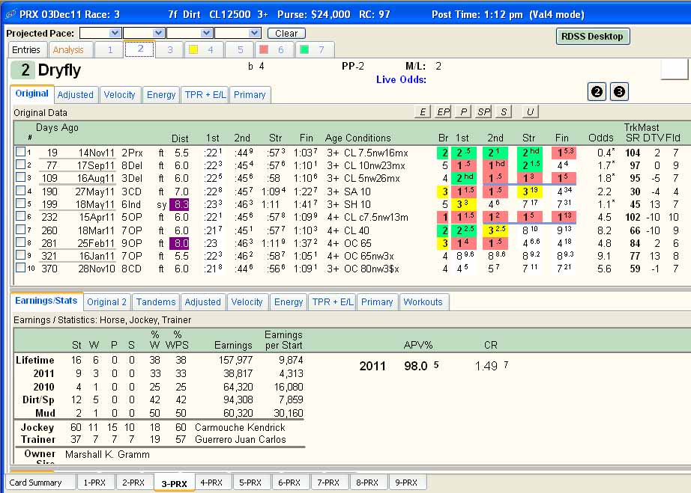Viewport: 691px width, 493px height.
Task: Open the lower Velocity tab
Action: (247, 301)
